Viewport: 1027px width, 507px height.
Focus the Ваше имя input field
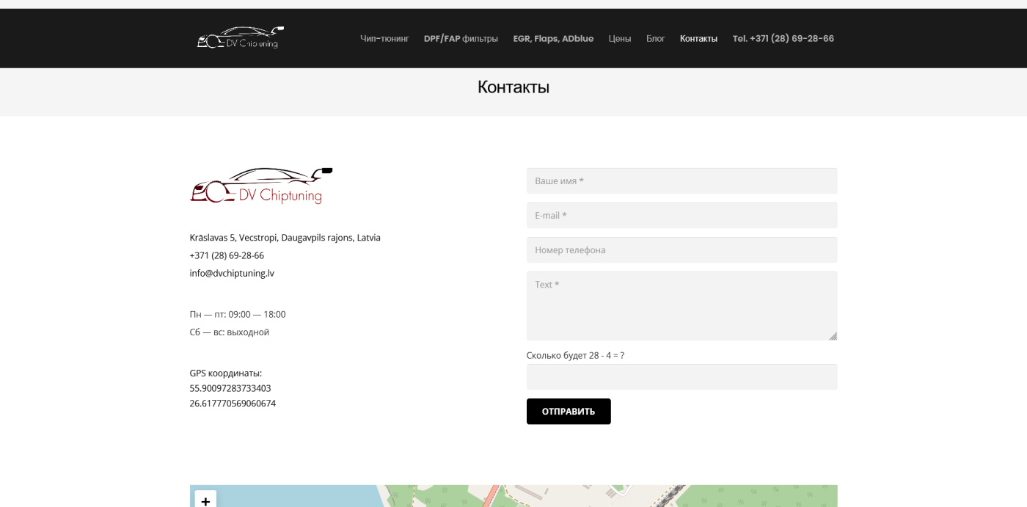681,180
